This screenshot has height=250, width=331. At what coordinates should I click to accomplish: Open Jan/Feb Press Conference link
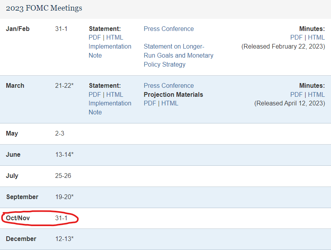tap(169, 29)
